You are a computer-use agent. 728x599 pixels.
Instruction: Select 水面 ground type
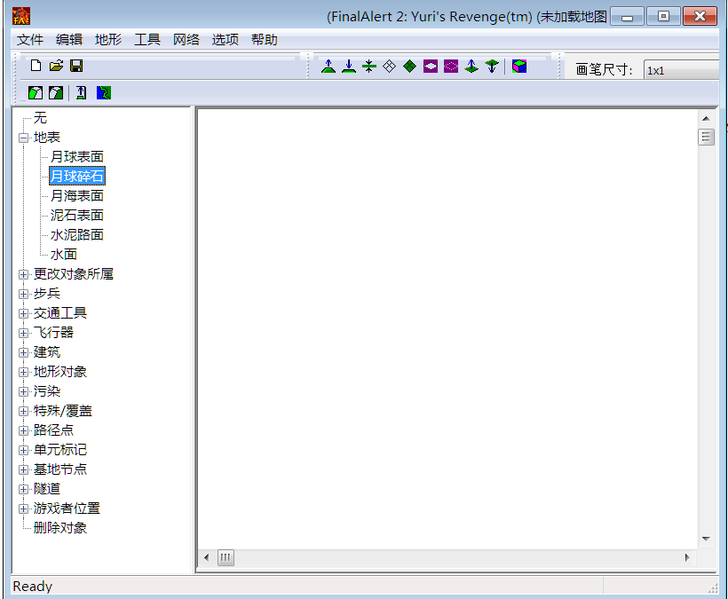click(x=64, y=255)
